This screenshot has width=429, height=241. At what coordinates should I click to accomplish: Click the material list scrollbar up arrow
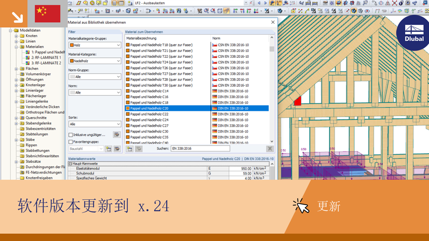tap(271, 37)
